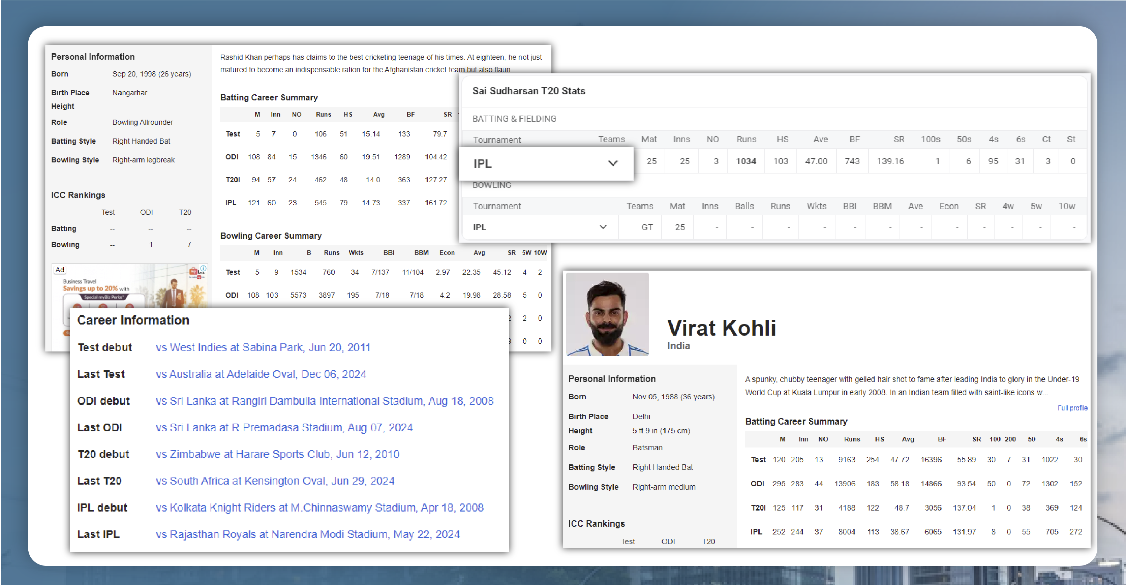Viewport: 1126px width, 585px height.
Task: Click Kohli T20I strike rate 137.04
Action: [x=964, y=508]
